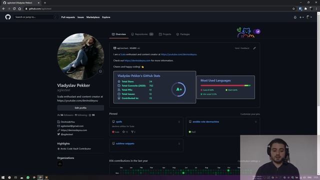Click the README pencil edit icon

(254, 48)
